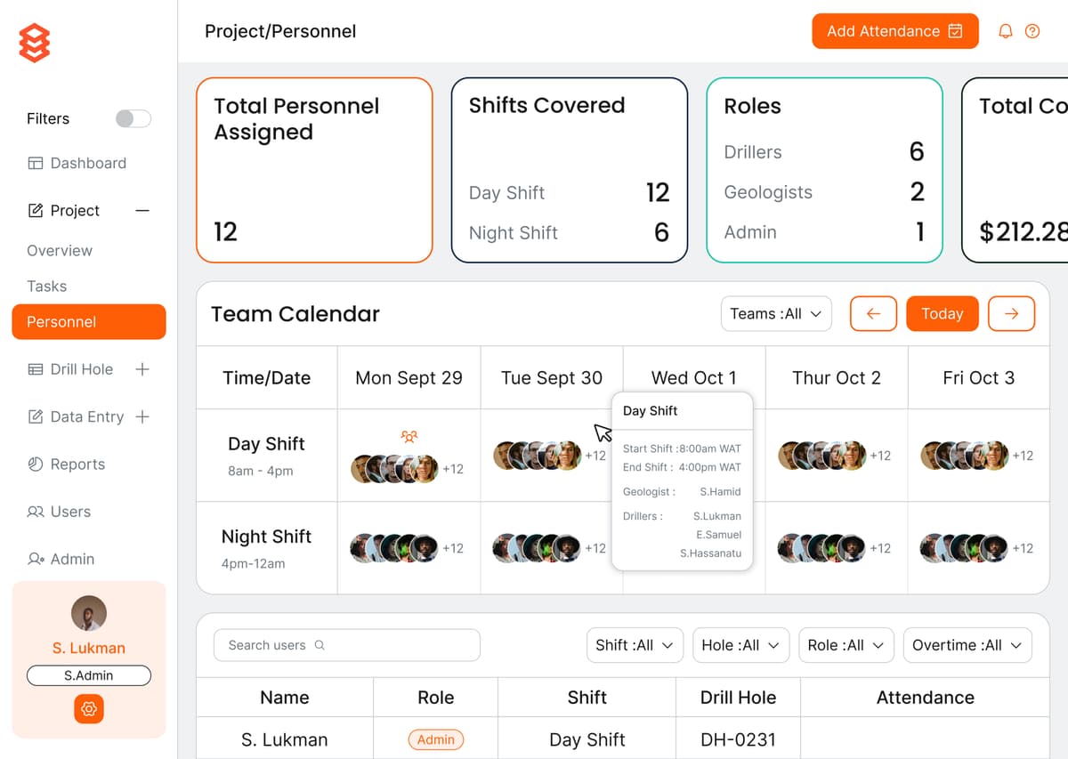1068x759 pixels.
Task: Click the Search users input field
Action: 347,645
